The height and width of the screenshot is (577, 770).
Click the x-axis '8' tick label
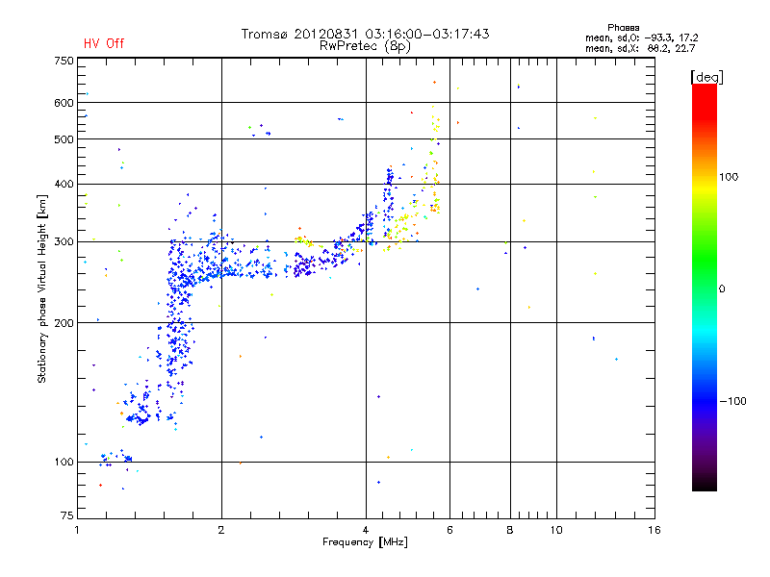pos(510,530)
